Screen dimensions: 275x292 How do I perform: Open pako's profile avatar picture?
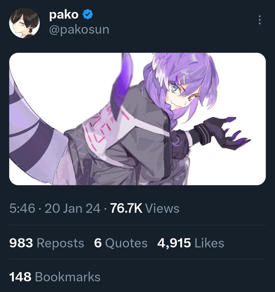24,23
